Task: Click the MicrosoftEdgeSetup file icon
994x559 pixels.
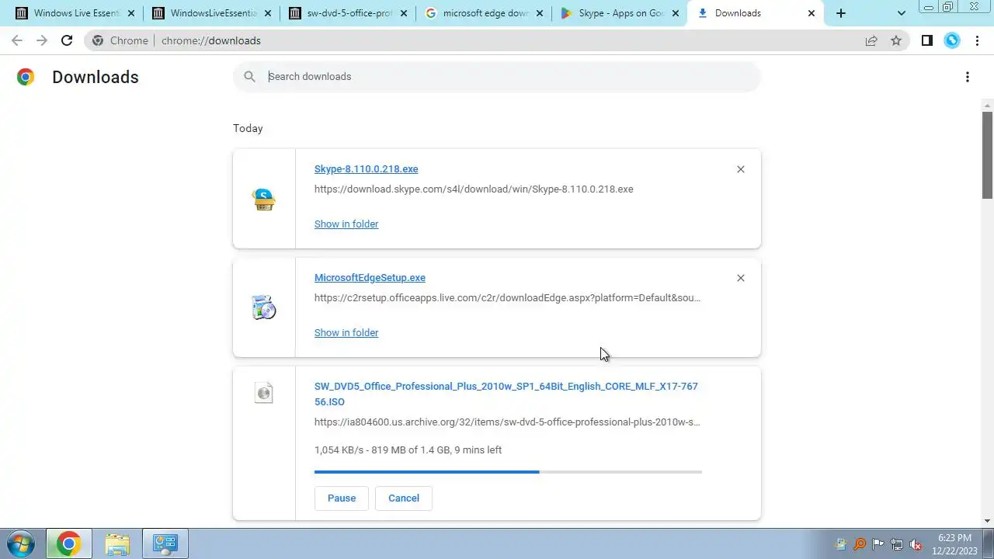Action: [264, 308]
